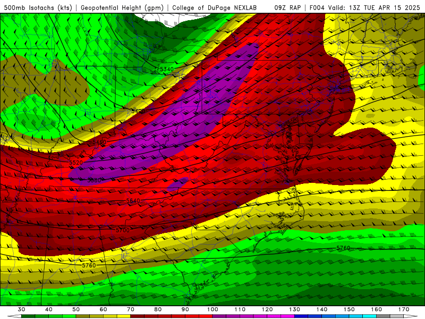Image resolution: width=425 pixels, height=319 pixels.
Task: Click the 5760 contour label in the green area
Action: [343, 248]
